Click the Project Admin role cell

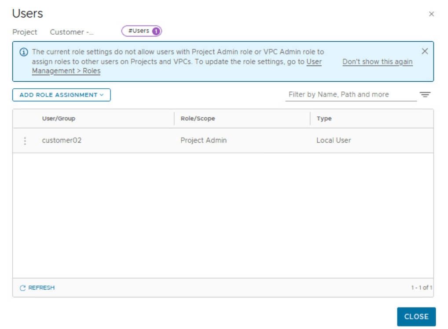[x=203, y=141]
